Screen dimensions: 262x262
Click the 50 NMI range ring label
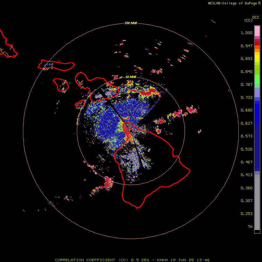point(131,77)
